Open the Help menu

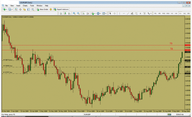46,6
